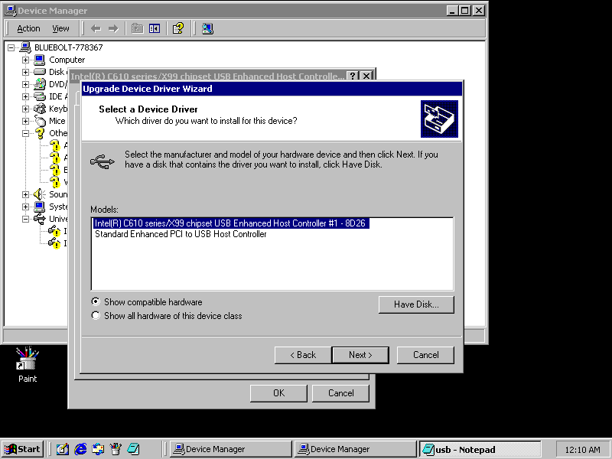Select the Sound category speaker icon
The width and height of the screenshot is (612, 459).
40,194
